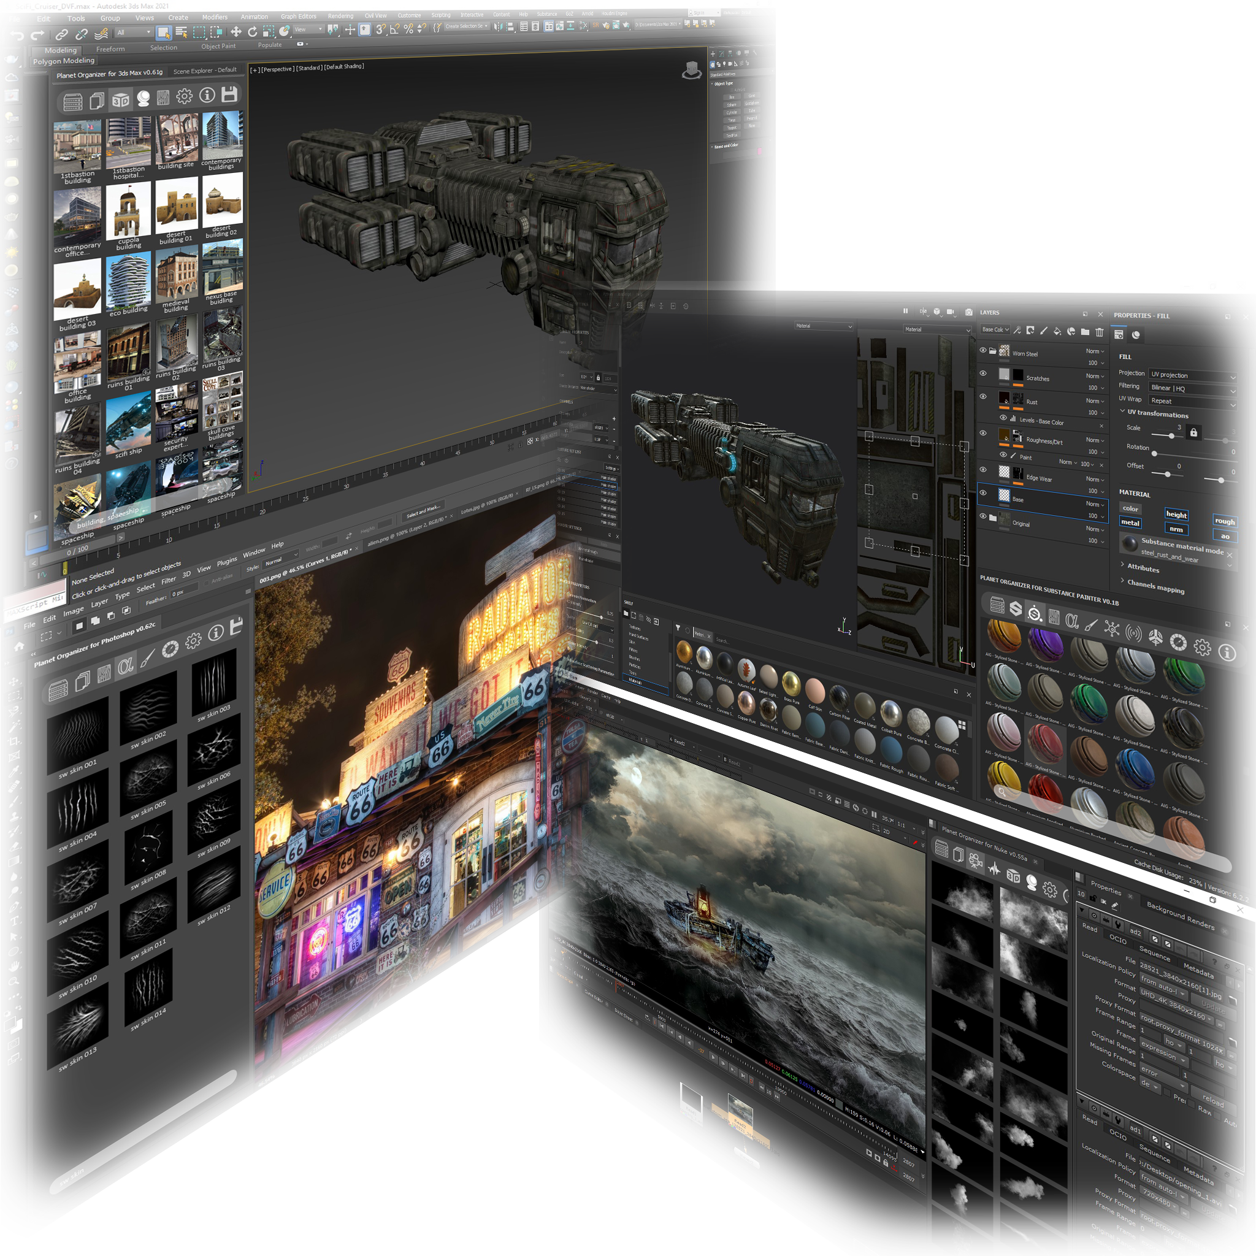Open the gear settings in Planet Organizer 3ds Max
The width and height of the screenshot is (1256, 1256).
click(185, 96)
